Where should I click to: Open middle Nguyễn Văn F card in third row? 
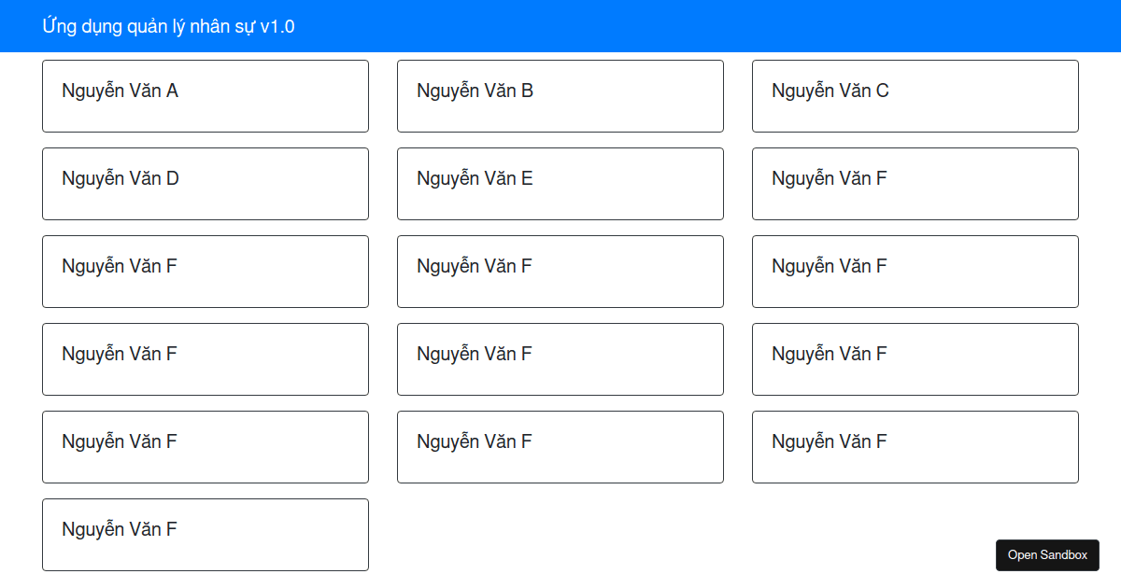point(560,272)
